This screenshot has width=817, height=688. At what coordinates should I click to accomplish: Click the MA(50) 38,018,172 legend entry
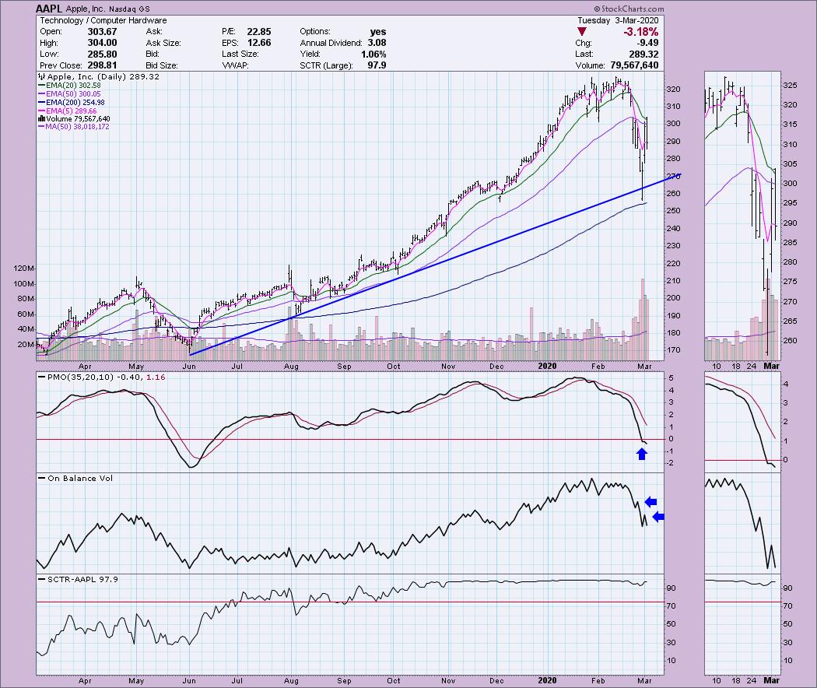point(73,127)
